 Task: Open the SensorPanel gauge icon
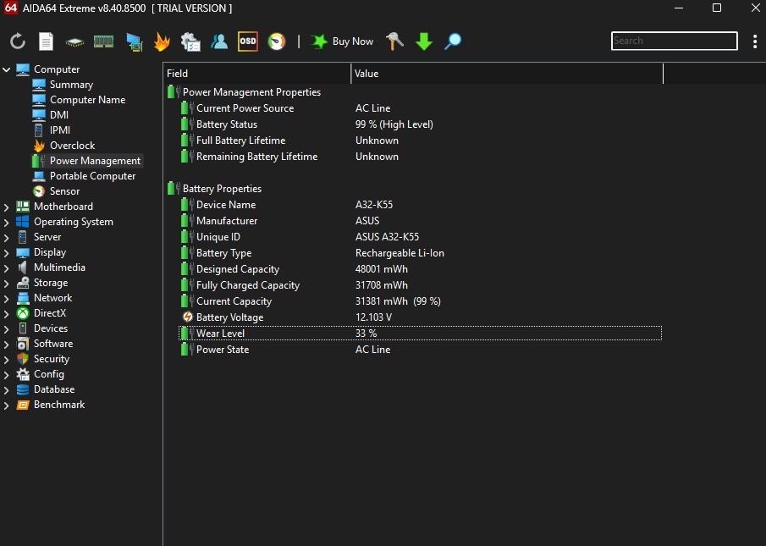[277, 41]
